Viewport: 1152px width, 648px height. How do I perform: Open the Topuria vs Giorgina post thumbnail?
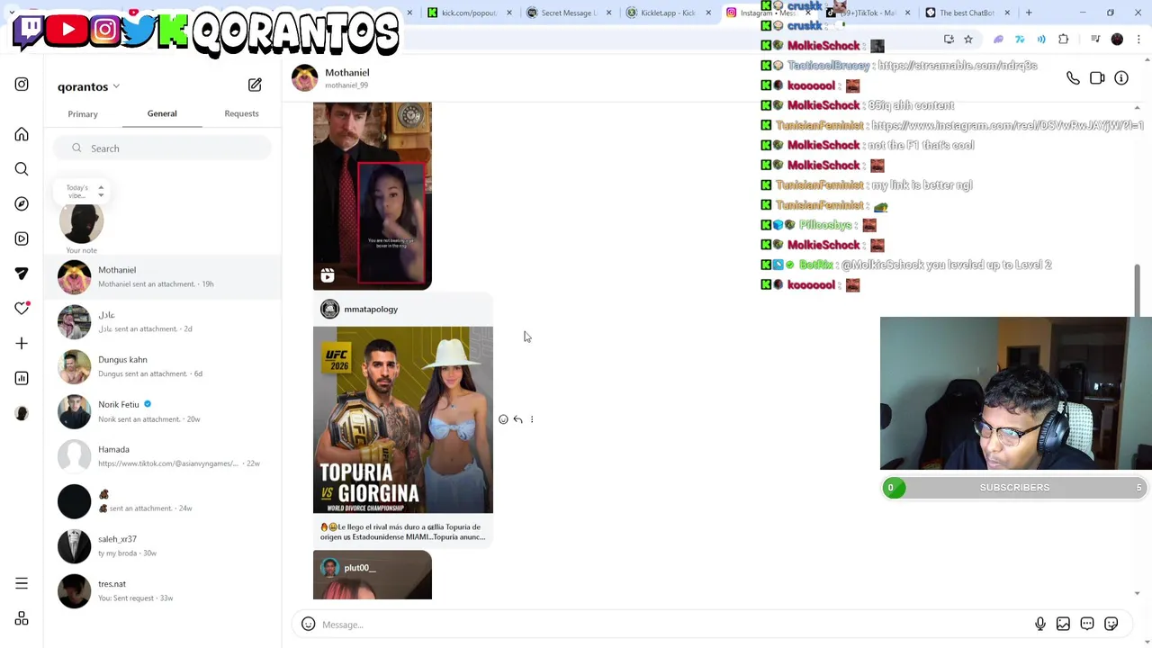403,419
